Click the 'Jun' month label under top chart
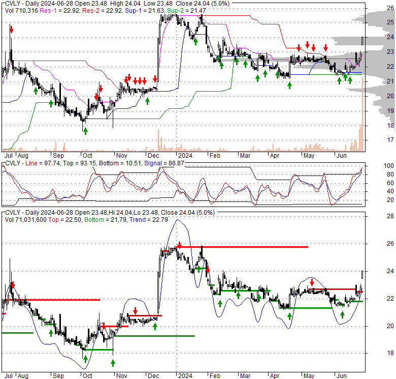Viewport: 396px width, 379px height. click(x=342, y=156)
